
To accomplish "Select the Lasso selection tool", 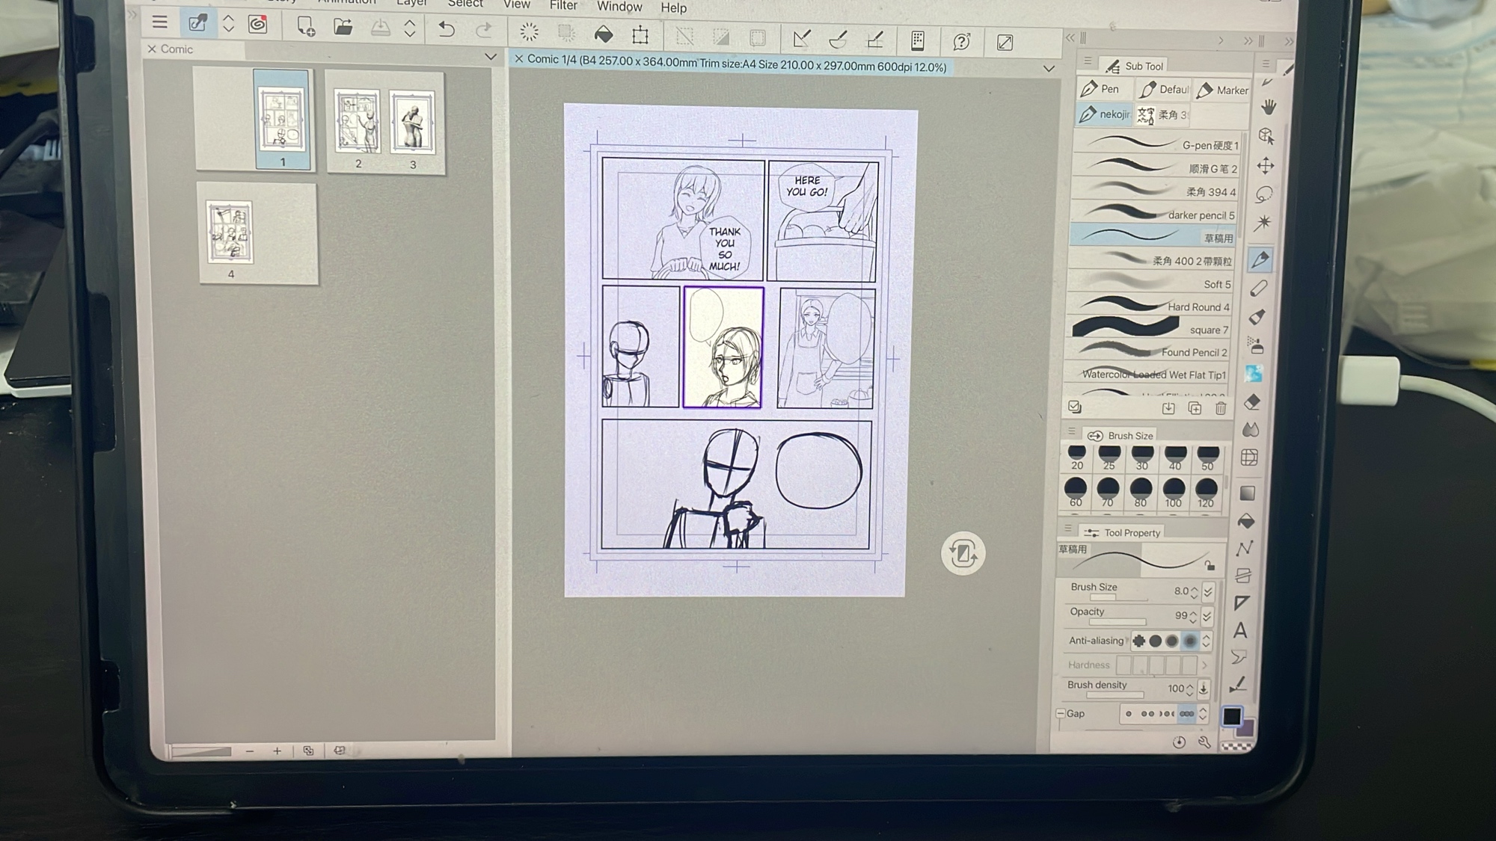I will click(1264, 194).
